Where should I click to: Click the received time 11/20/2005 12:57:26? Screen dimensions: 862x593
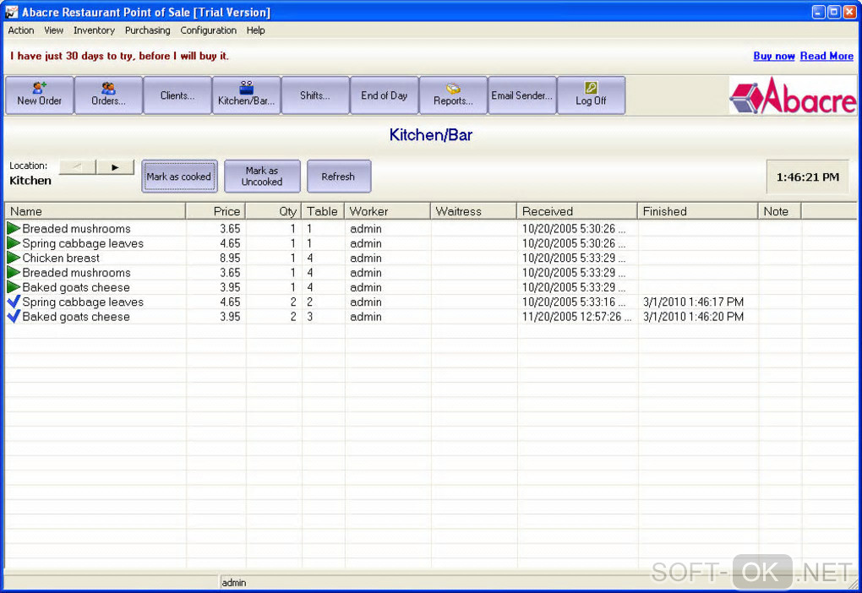[576, 317]
